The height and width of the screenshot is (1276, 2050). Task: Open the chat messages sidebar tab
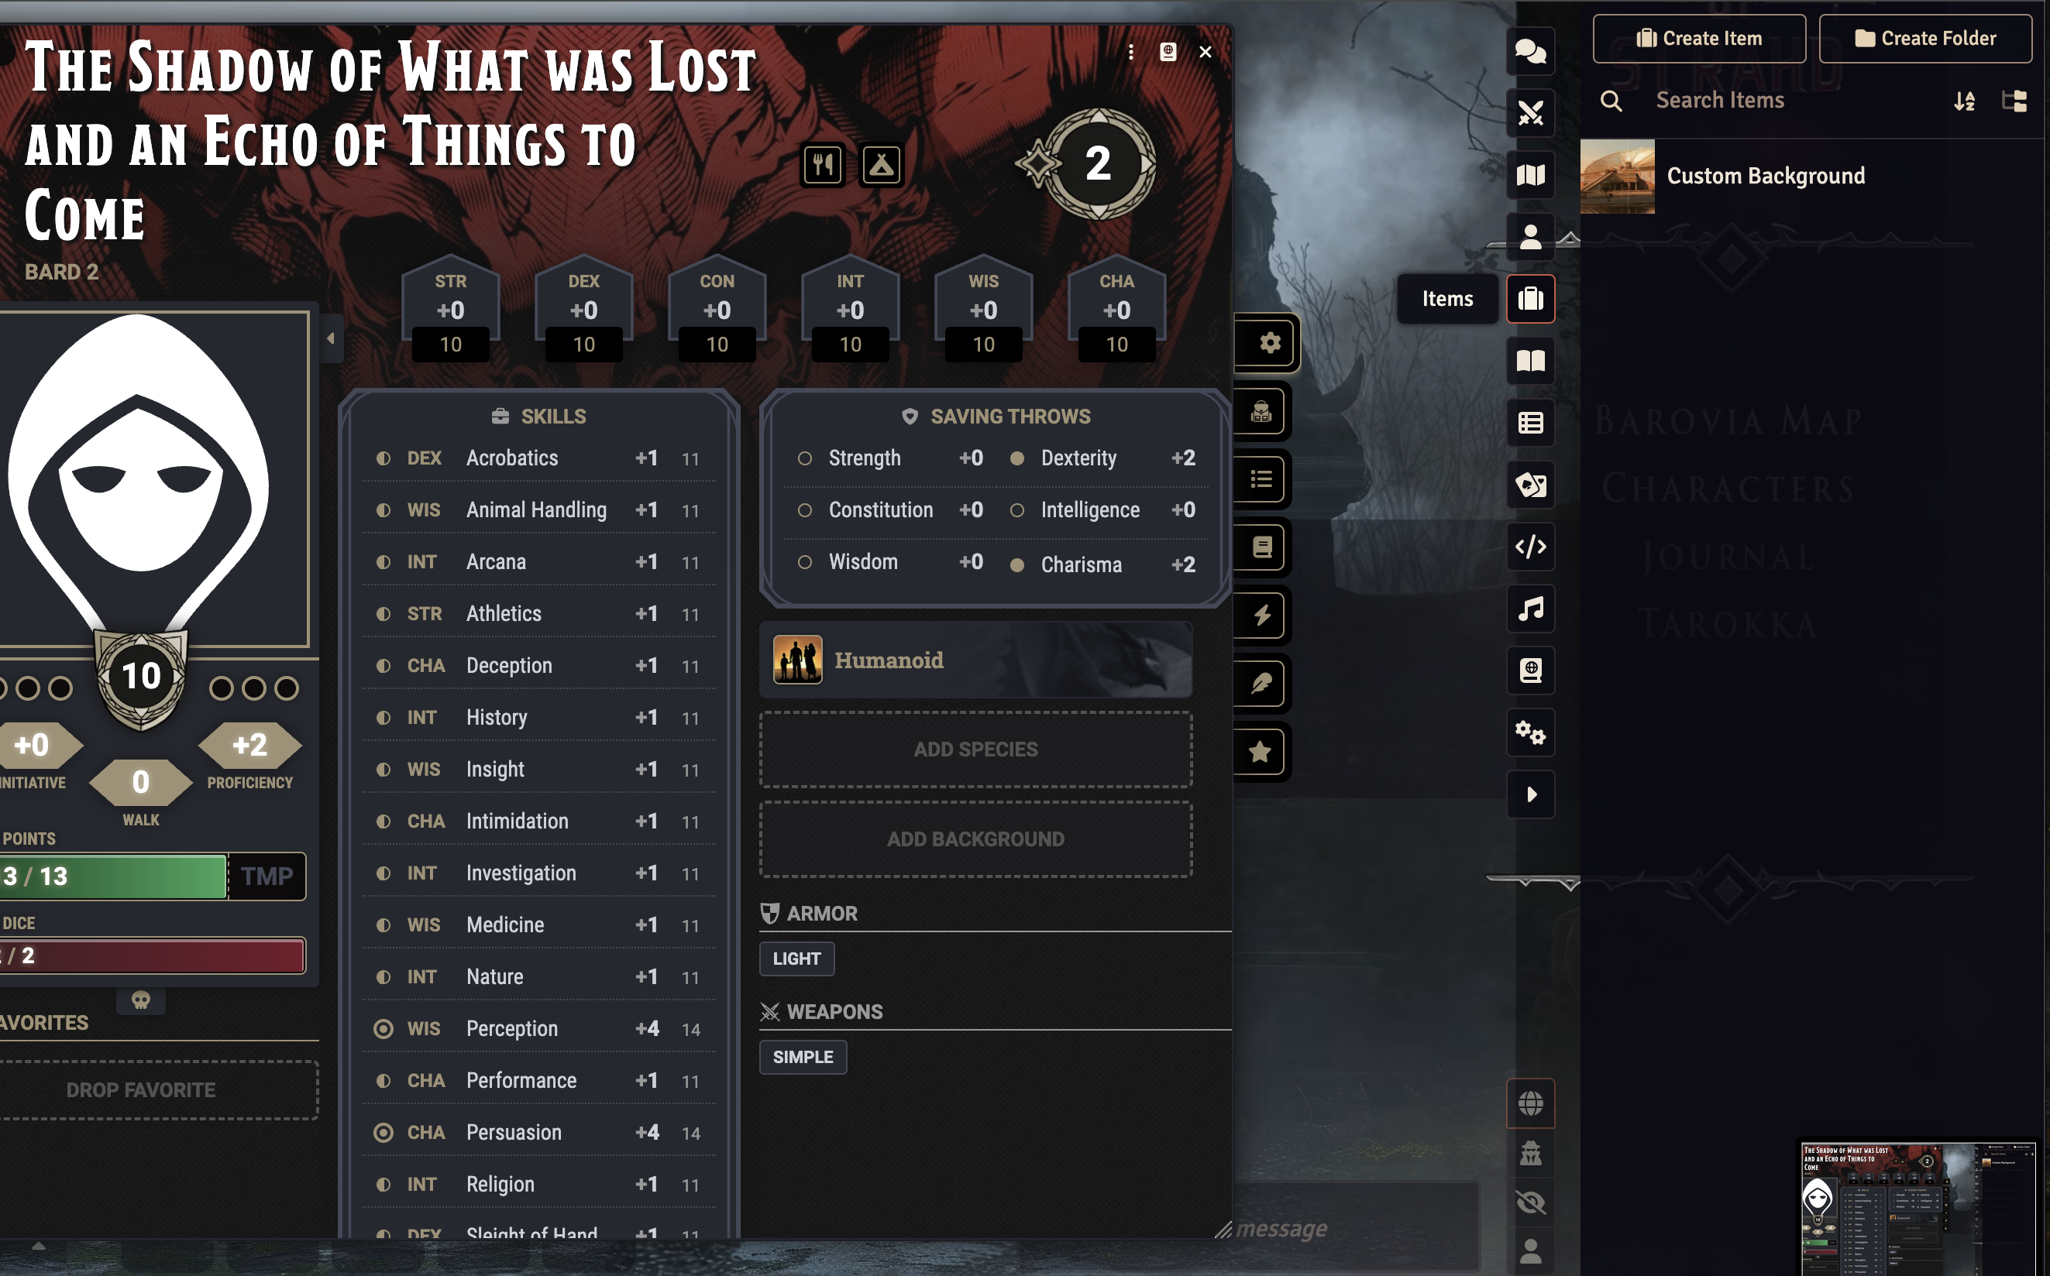1530,51
